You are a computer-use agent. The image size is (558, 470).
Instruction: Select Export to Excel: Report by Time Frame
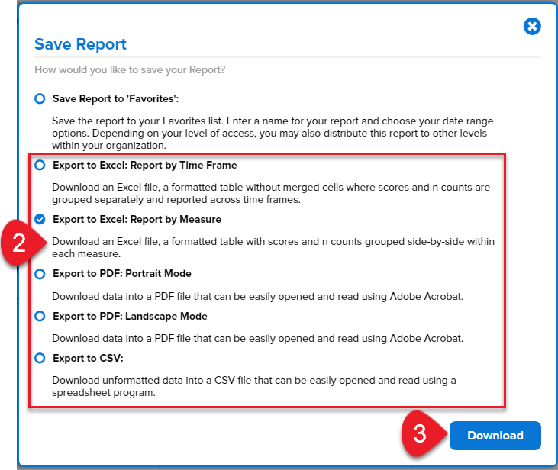[40, 165]
